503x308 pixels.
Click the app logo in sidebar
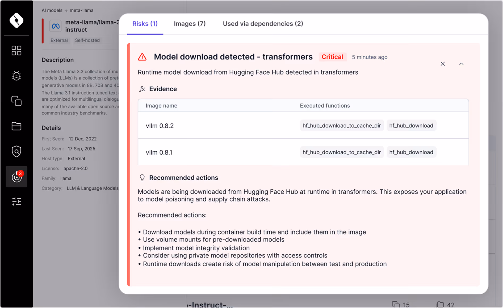16,20
